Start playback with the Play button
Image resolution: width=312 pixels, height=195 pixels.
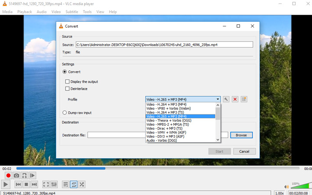6,185
